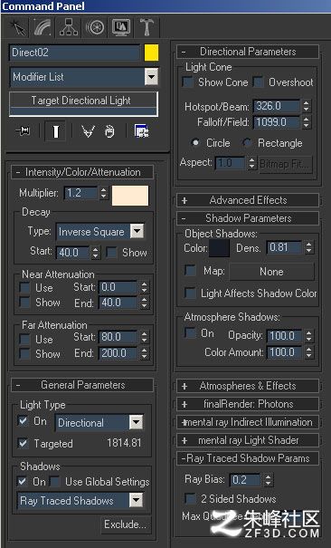Adjust the Opacity spinner arrows
331x548 pixels.
(x=308, y=336)
